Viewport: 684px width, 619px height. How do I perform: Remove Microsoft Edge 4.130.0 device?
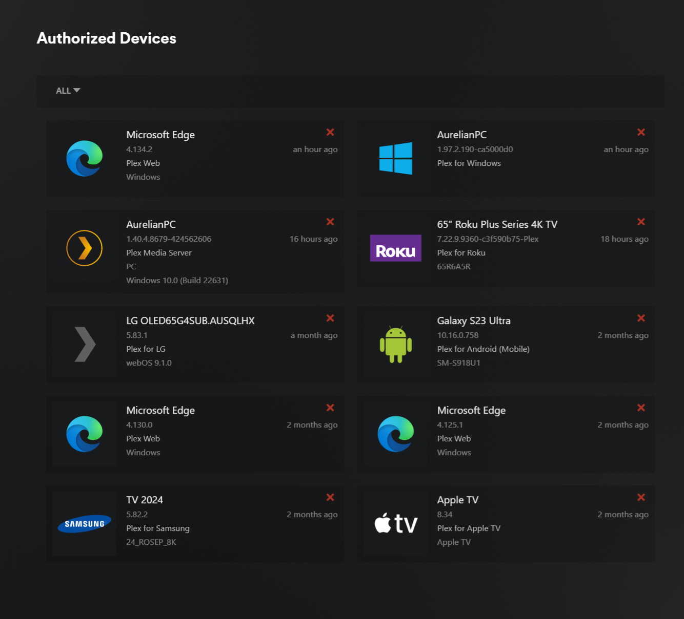coord(330,408)
